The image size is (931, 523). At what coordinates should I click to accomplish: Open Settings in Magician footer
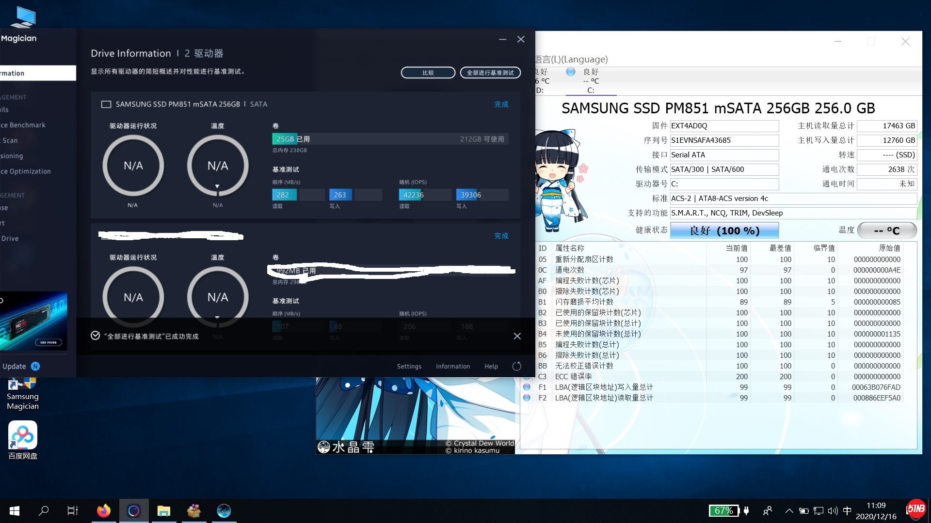pos(409,366)
